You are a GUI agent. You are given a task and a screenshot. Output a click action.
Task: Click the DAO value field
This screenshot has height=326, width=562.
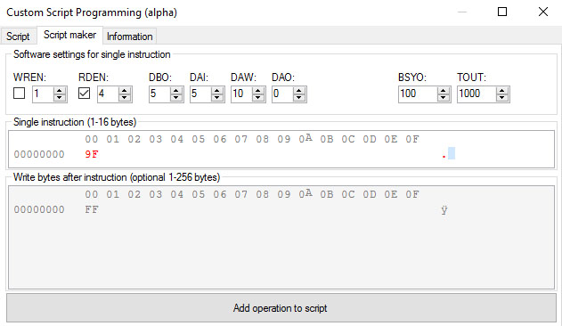pos(281,94)
